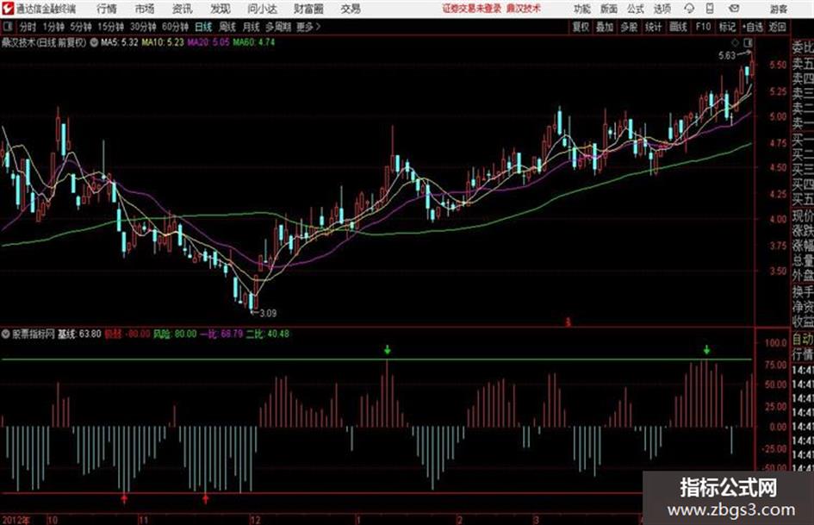814x525 pixels.
Task: Click the 鼎汉技术(日线 前复权) chart title
Action: [x=44, y=42]
